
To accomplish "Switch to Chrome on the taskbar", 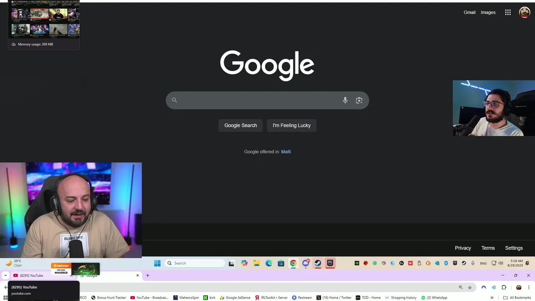I will (293, 263).
